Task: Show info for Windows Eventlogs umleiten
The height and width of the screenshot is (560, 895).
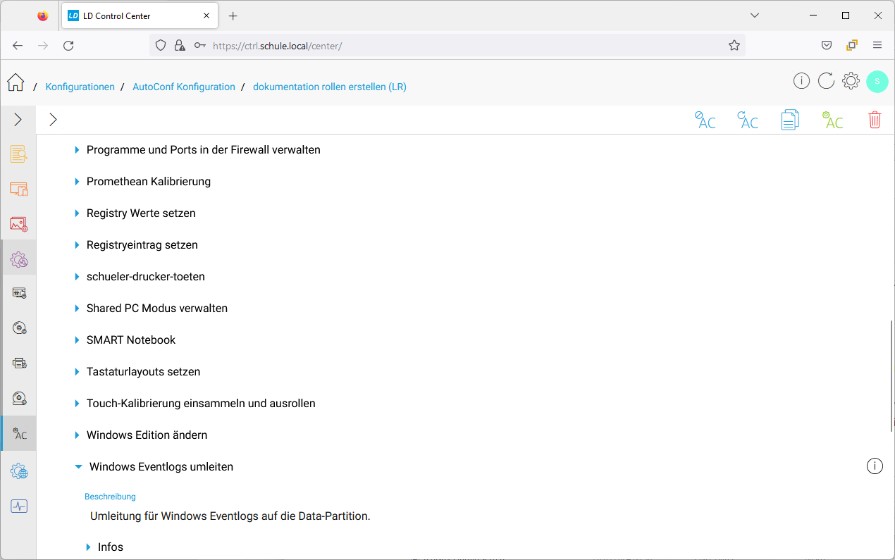Action: [875, 466]
